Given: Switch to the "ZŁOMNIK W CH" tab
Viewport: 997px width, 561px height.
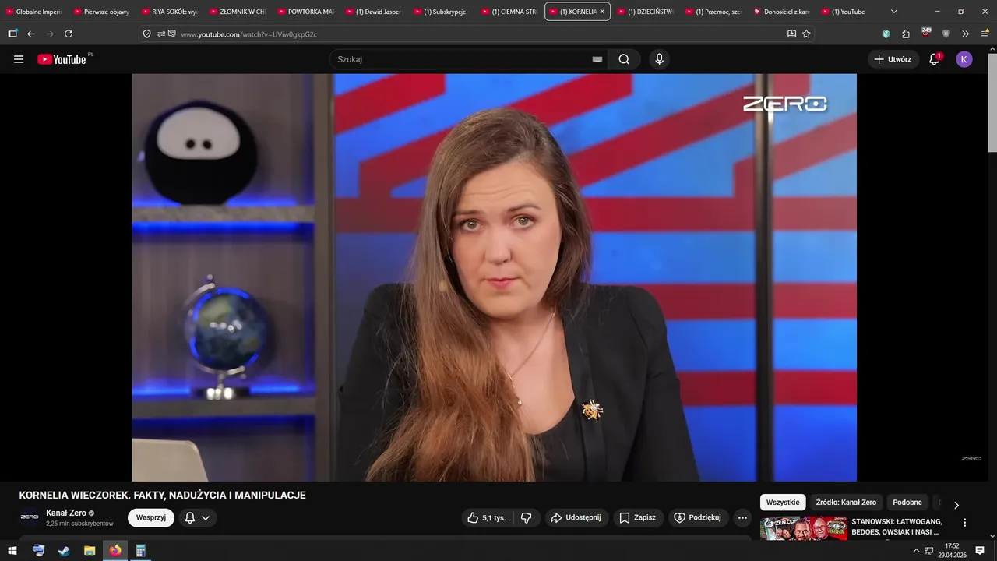Looking at the screenshot, I should pos(238,12).
